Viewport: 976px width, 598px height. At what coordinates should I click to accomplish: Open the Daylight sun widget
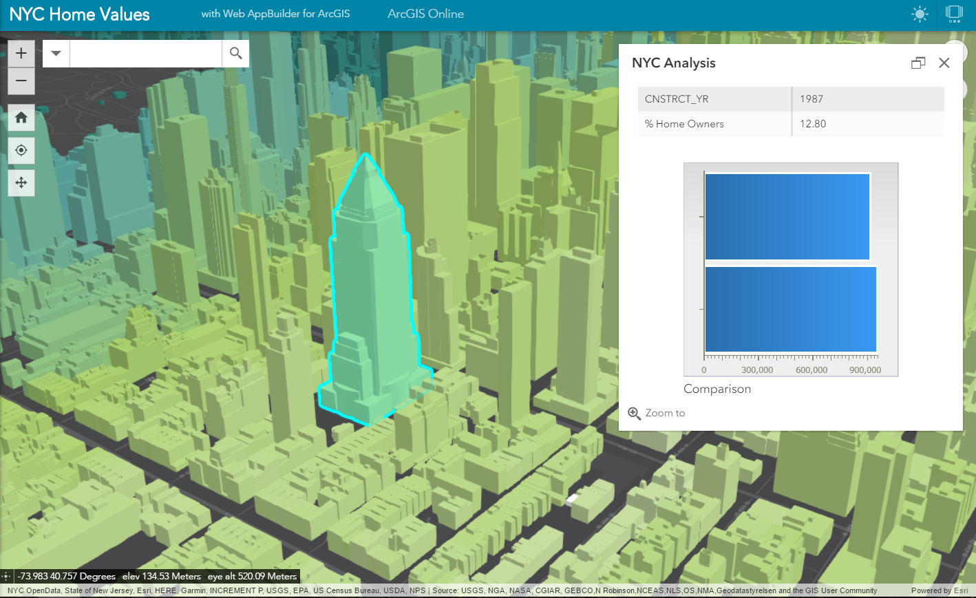tap(920, 14)
